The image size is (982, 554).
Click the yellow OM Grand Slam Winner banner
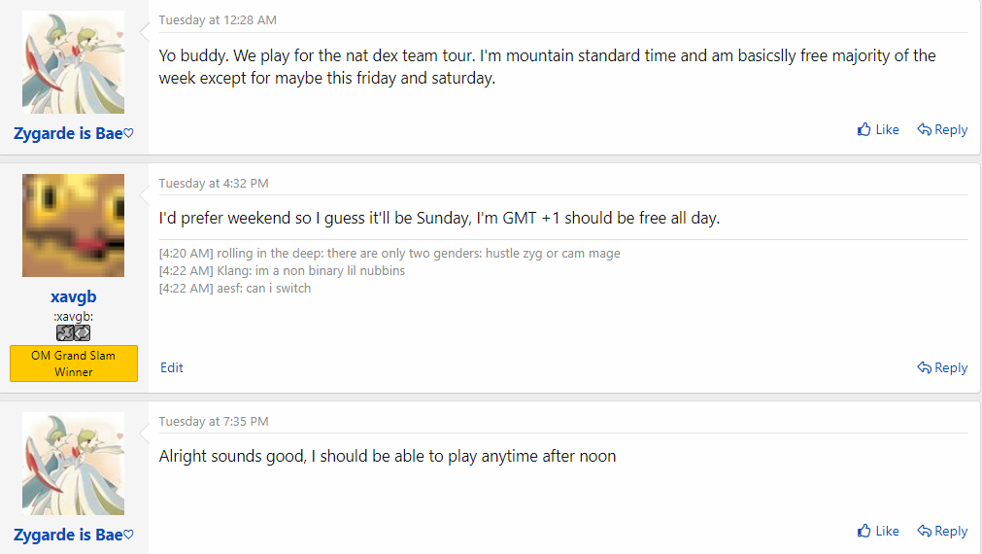[74, 364]
